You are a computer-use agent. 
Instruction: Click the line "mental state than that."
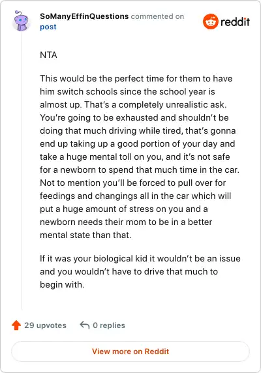tap(85, 235)
